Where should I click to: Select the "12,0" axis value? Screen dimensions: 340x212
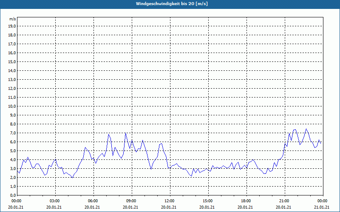pos(12,89)
